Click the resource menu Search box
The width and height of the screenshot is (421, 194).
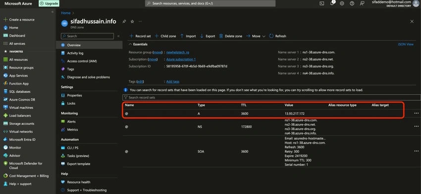pos(87,36)
